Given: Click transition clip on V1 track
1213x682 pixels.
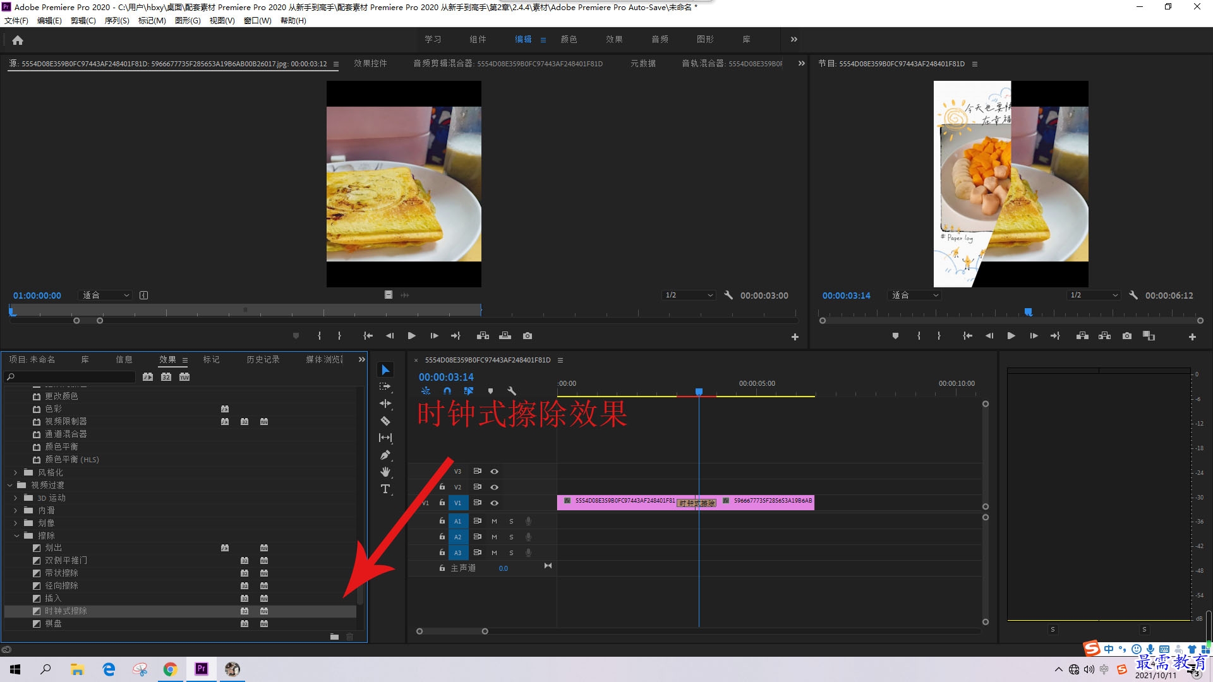Looking at the screenshot, I should tap(696, 503).
